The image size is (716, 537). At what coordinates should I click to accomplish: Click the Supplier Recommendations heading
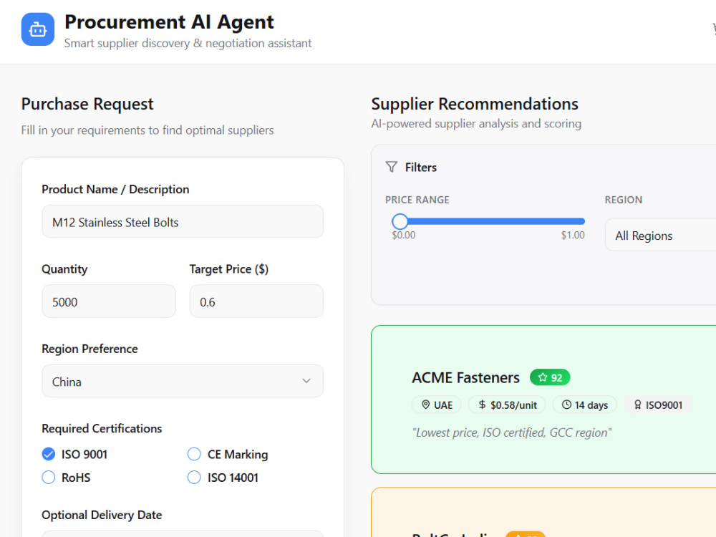pos(475,104)
